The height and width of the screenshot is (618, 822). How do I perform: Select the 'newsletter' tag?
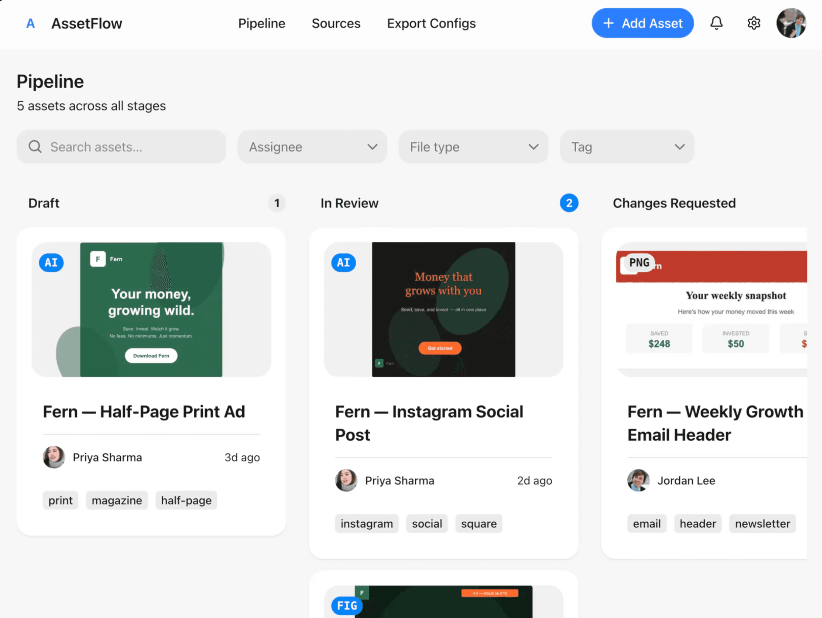point(763,523)
